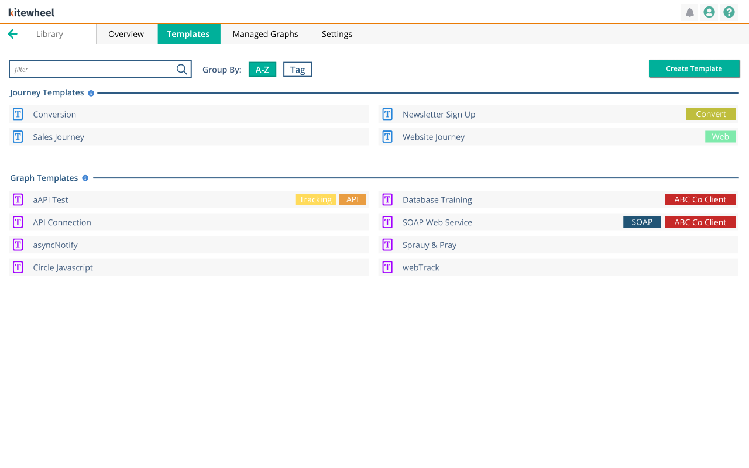Switch to the Overview tab
Screen dimensions: 749x468
126,33
